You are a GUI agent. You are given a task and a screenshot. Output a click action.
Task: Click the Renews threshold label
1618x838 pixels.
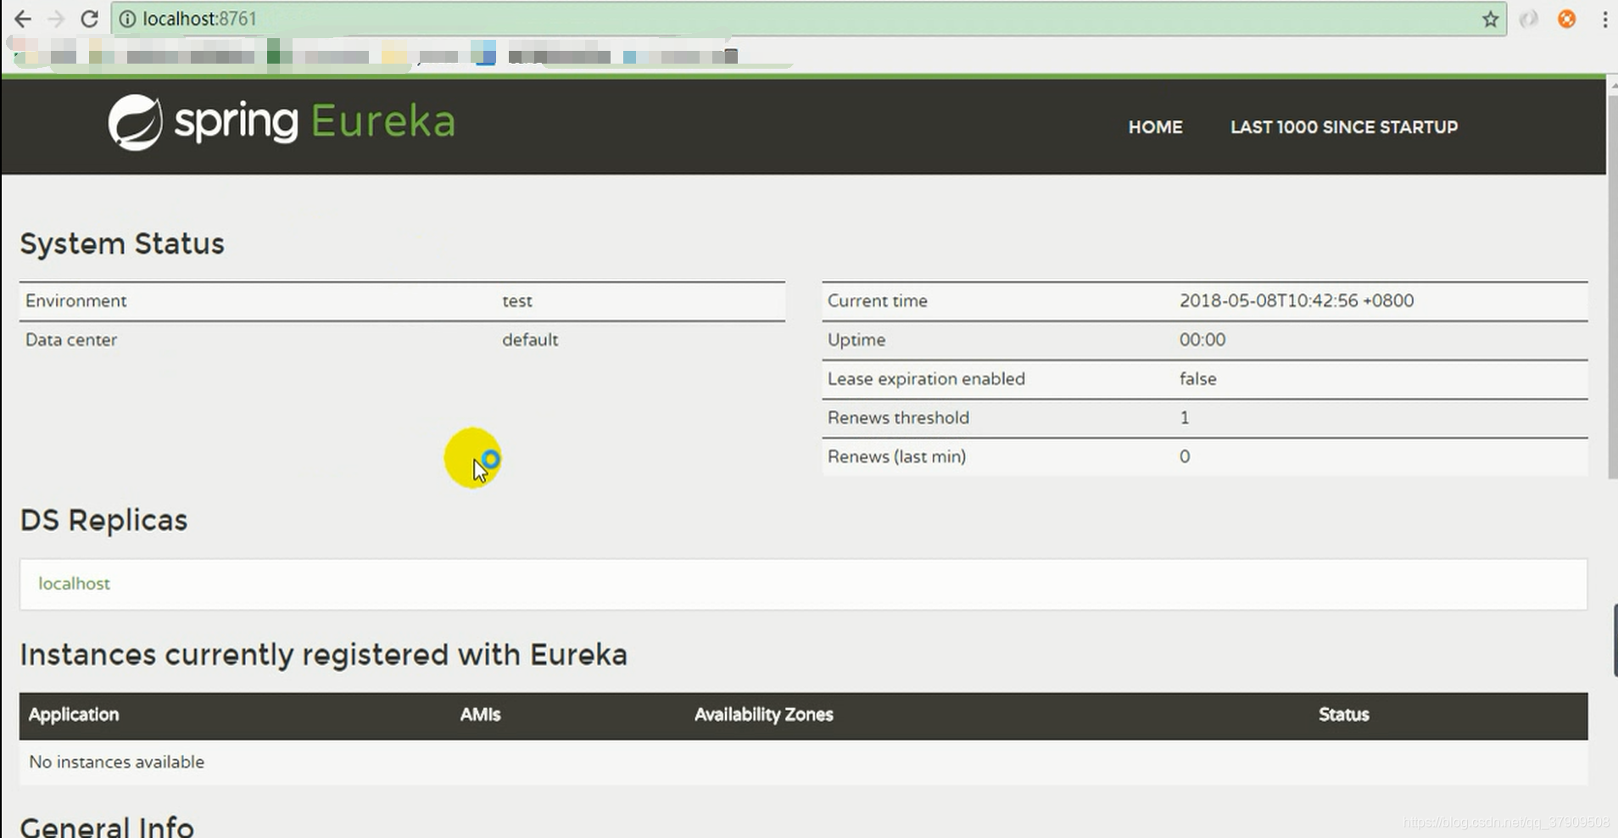click(898, 417)
